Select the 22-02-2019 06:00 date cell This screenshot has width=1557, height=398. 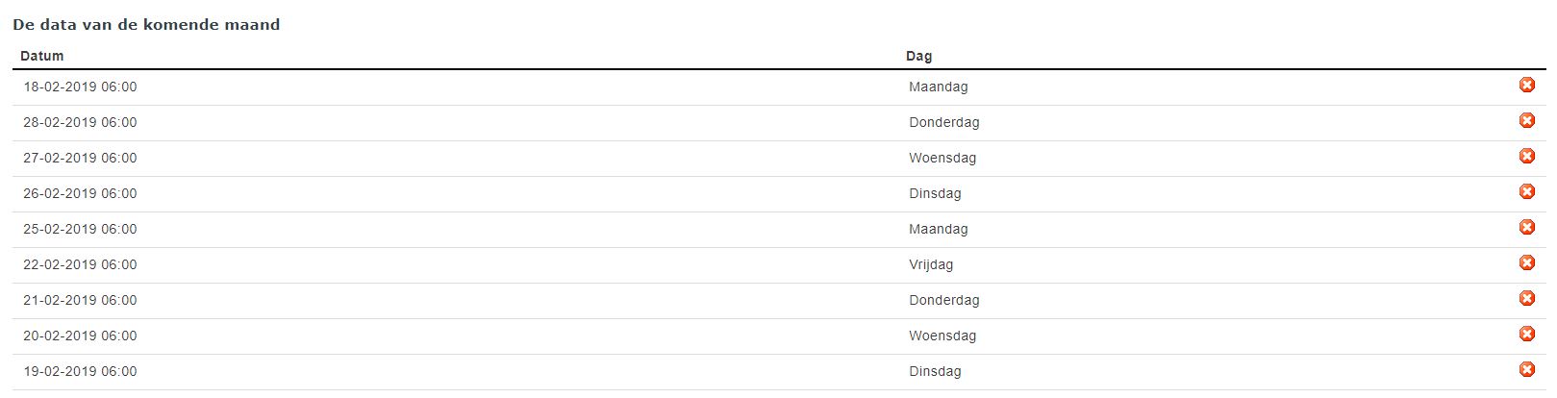(x=80, y=264)
